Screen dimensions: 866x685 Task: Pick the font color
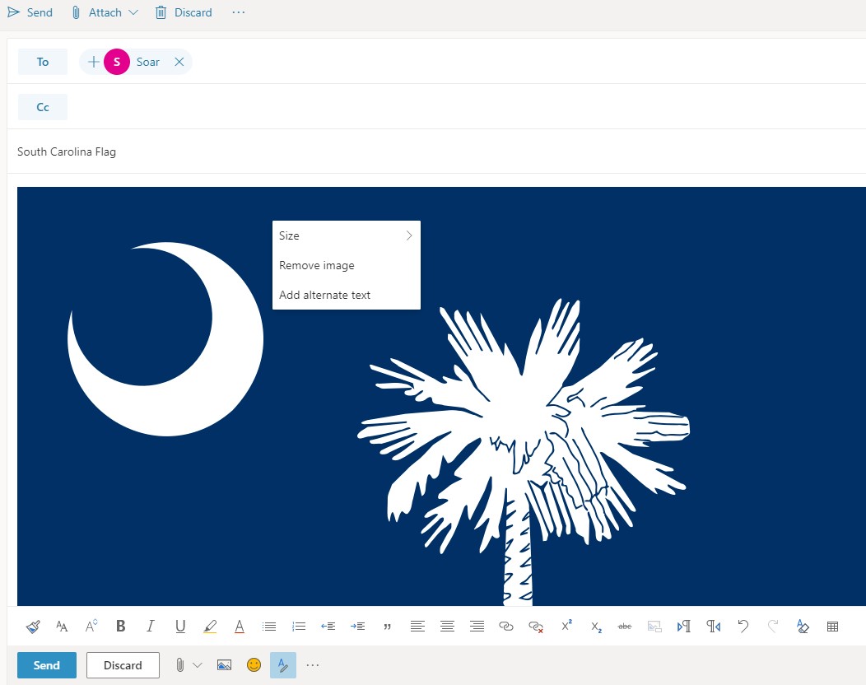click(240, 627)
